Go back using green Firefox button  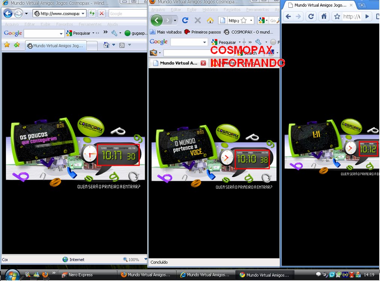[157, 20]
